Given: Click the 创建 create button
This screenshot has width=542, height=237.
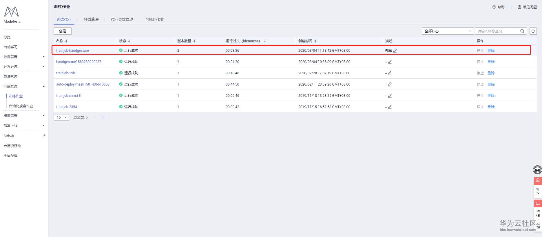Looking at the screenshot, I should click(63, 31).
